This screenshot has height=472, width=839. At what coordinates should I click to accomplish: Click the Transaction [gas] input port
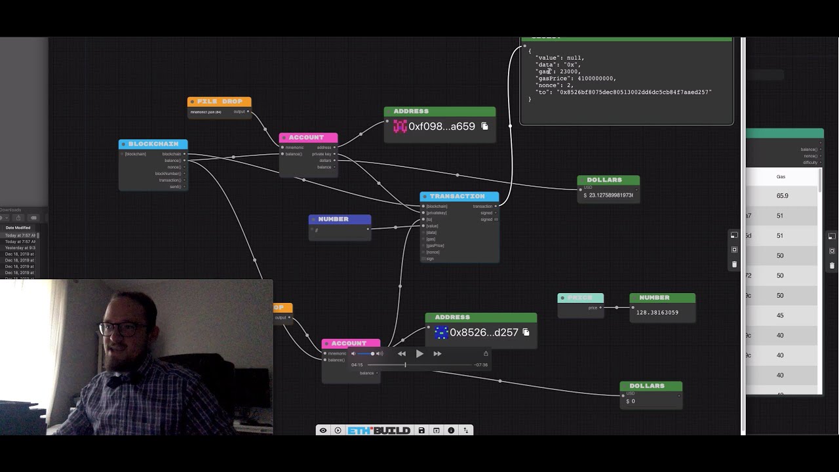pyautogui.click(x=423, y=239)
